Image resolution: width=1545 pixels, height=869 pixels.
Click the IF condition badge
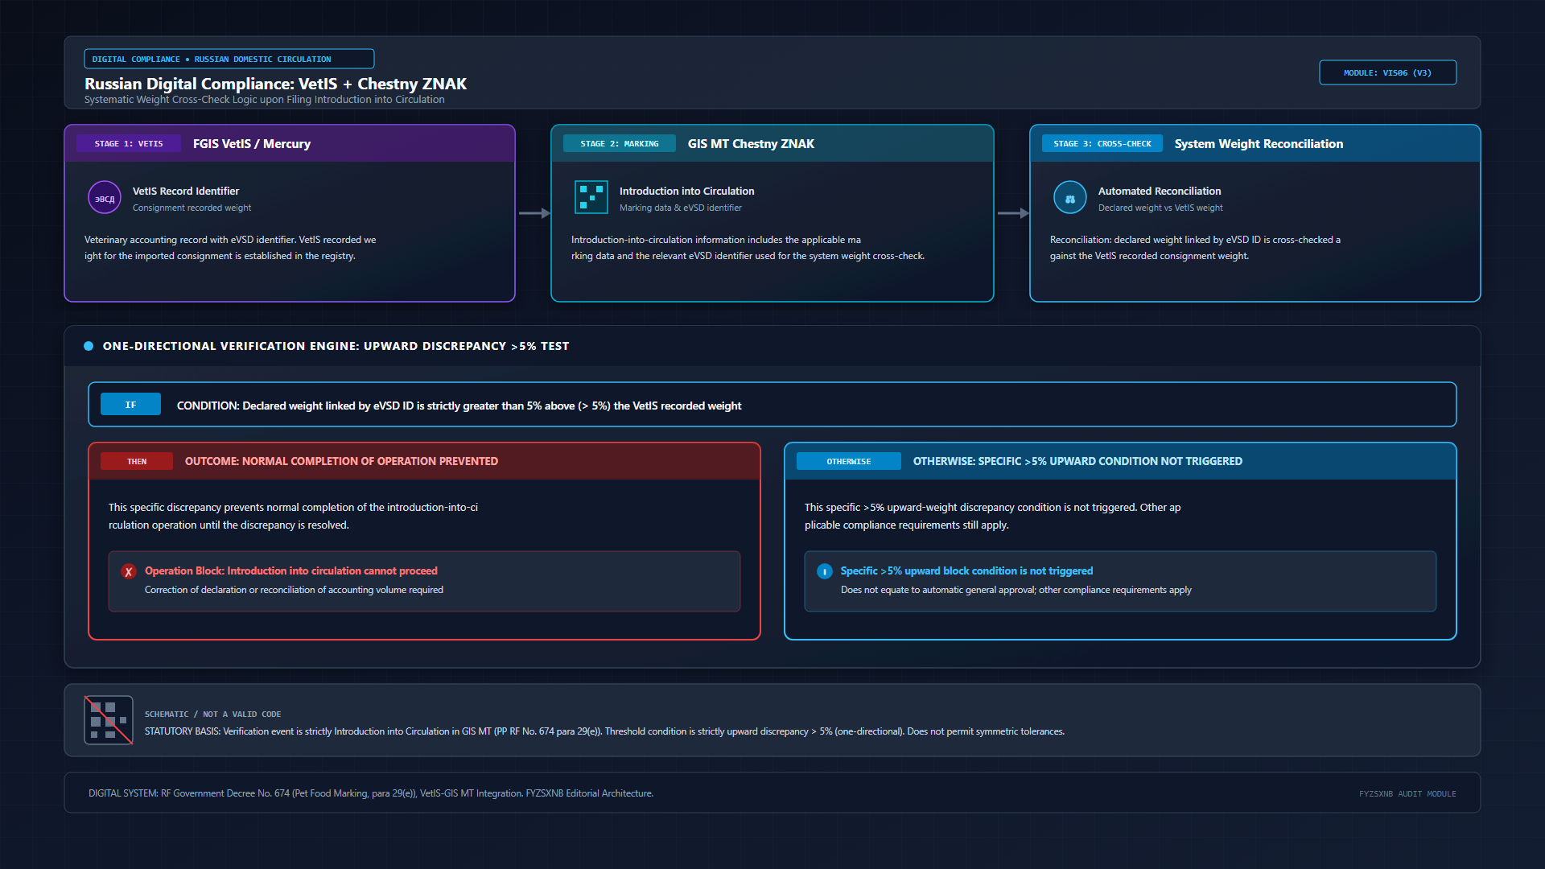(x=130, y=405)
